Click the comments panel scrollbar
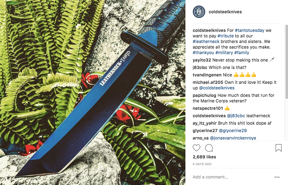This screenshot has height=185, width=288. [286, 62]
